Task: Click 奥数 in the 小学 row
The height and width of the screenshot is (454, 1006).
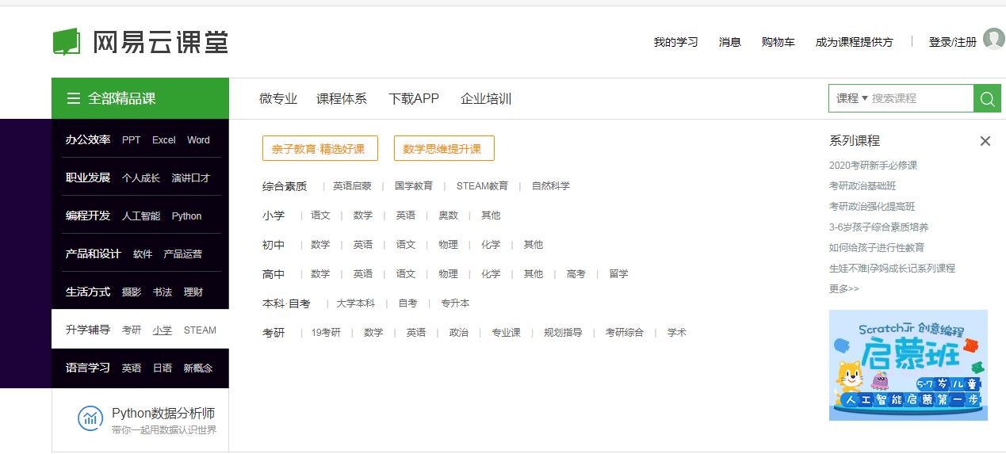Action: click(x=449, y=216)
